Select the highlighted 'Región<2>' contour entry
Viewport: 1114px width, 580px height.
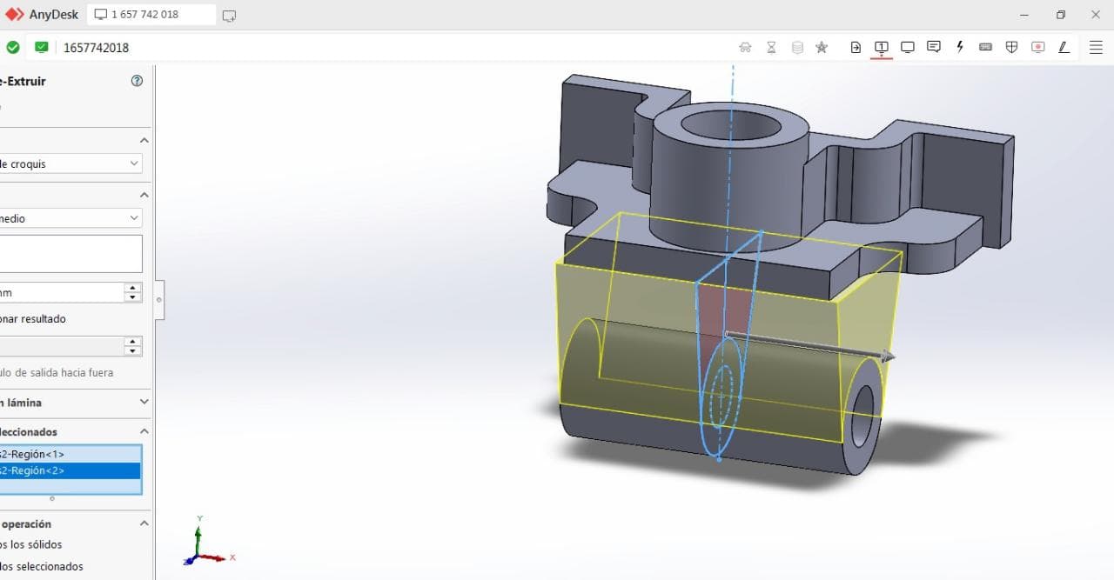pyautogui.click(x=70, y=470)
